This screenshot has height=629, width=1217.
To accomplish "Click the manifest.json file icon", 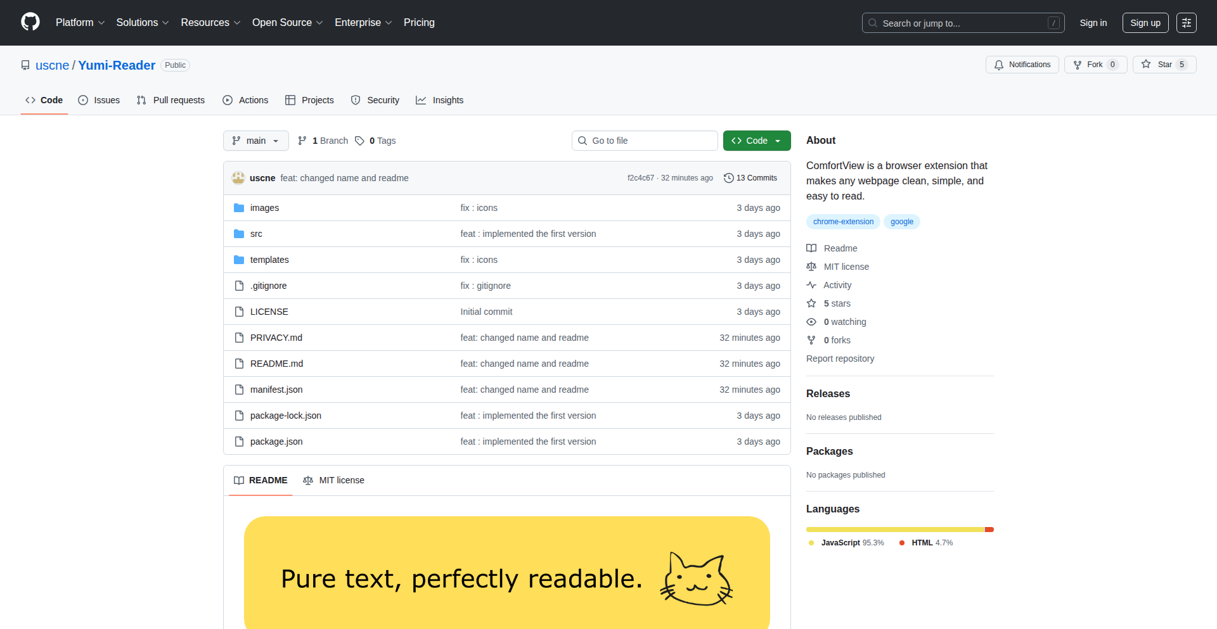I will pos(239,390).
